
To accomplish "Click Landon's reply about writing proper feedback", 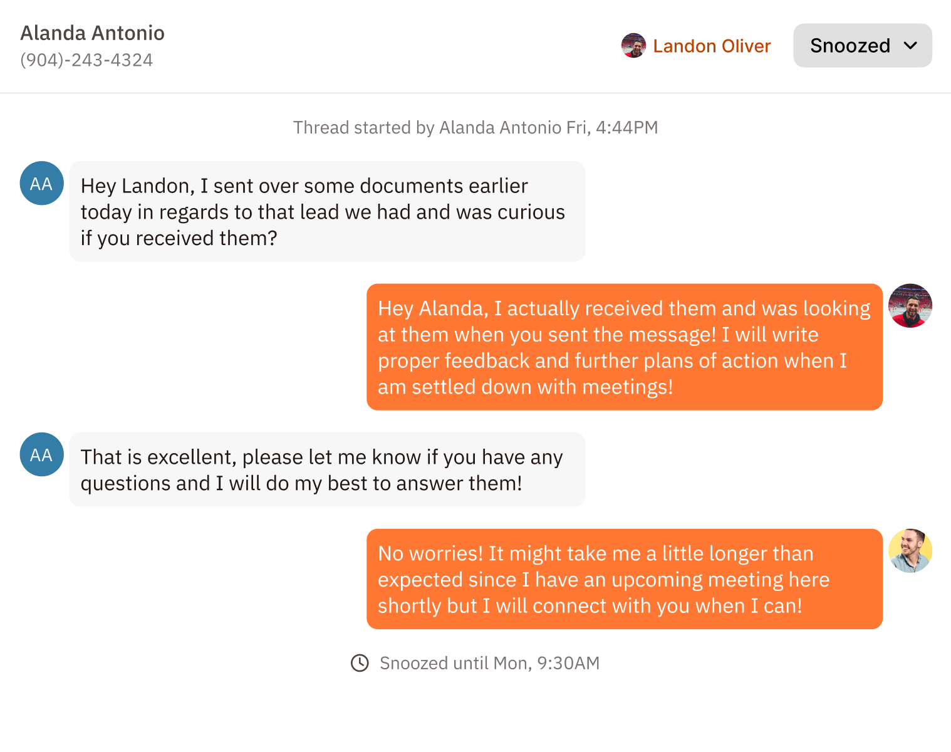I will [x=625, y=347].
